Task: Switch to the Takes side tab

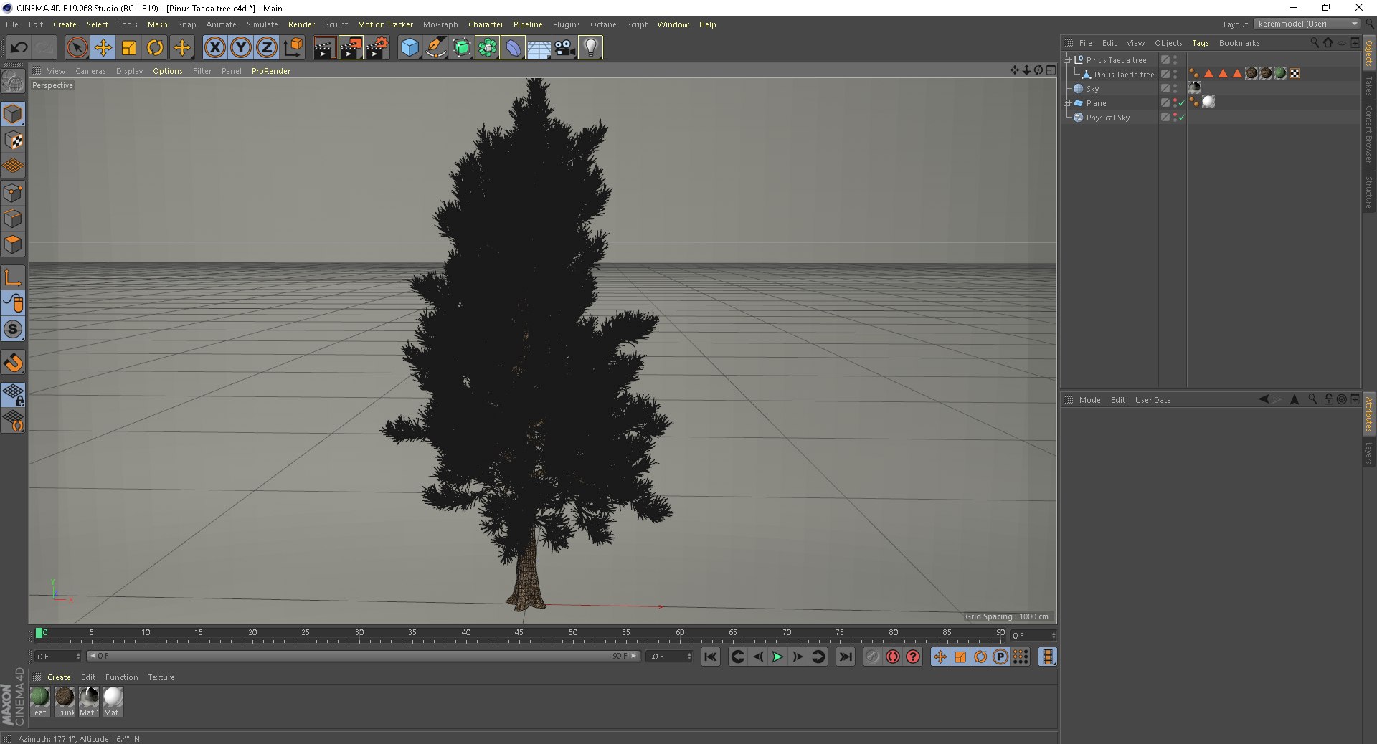Action: click(1368, 86)
